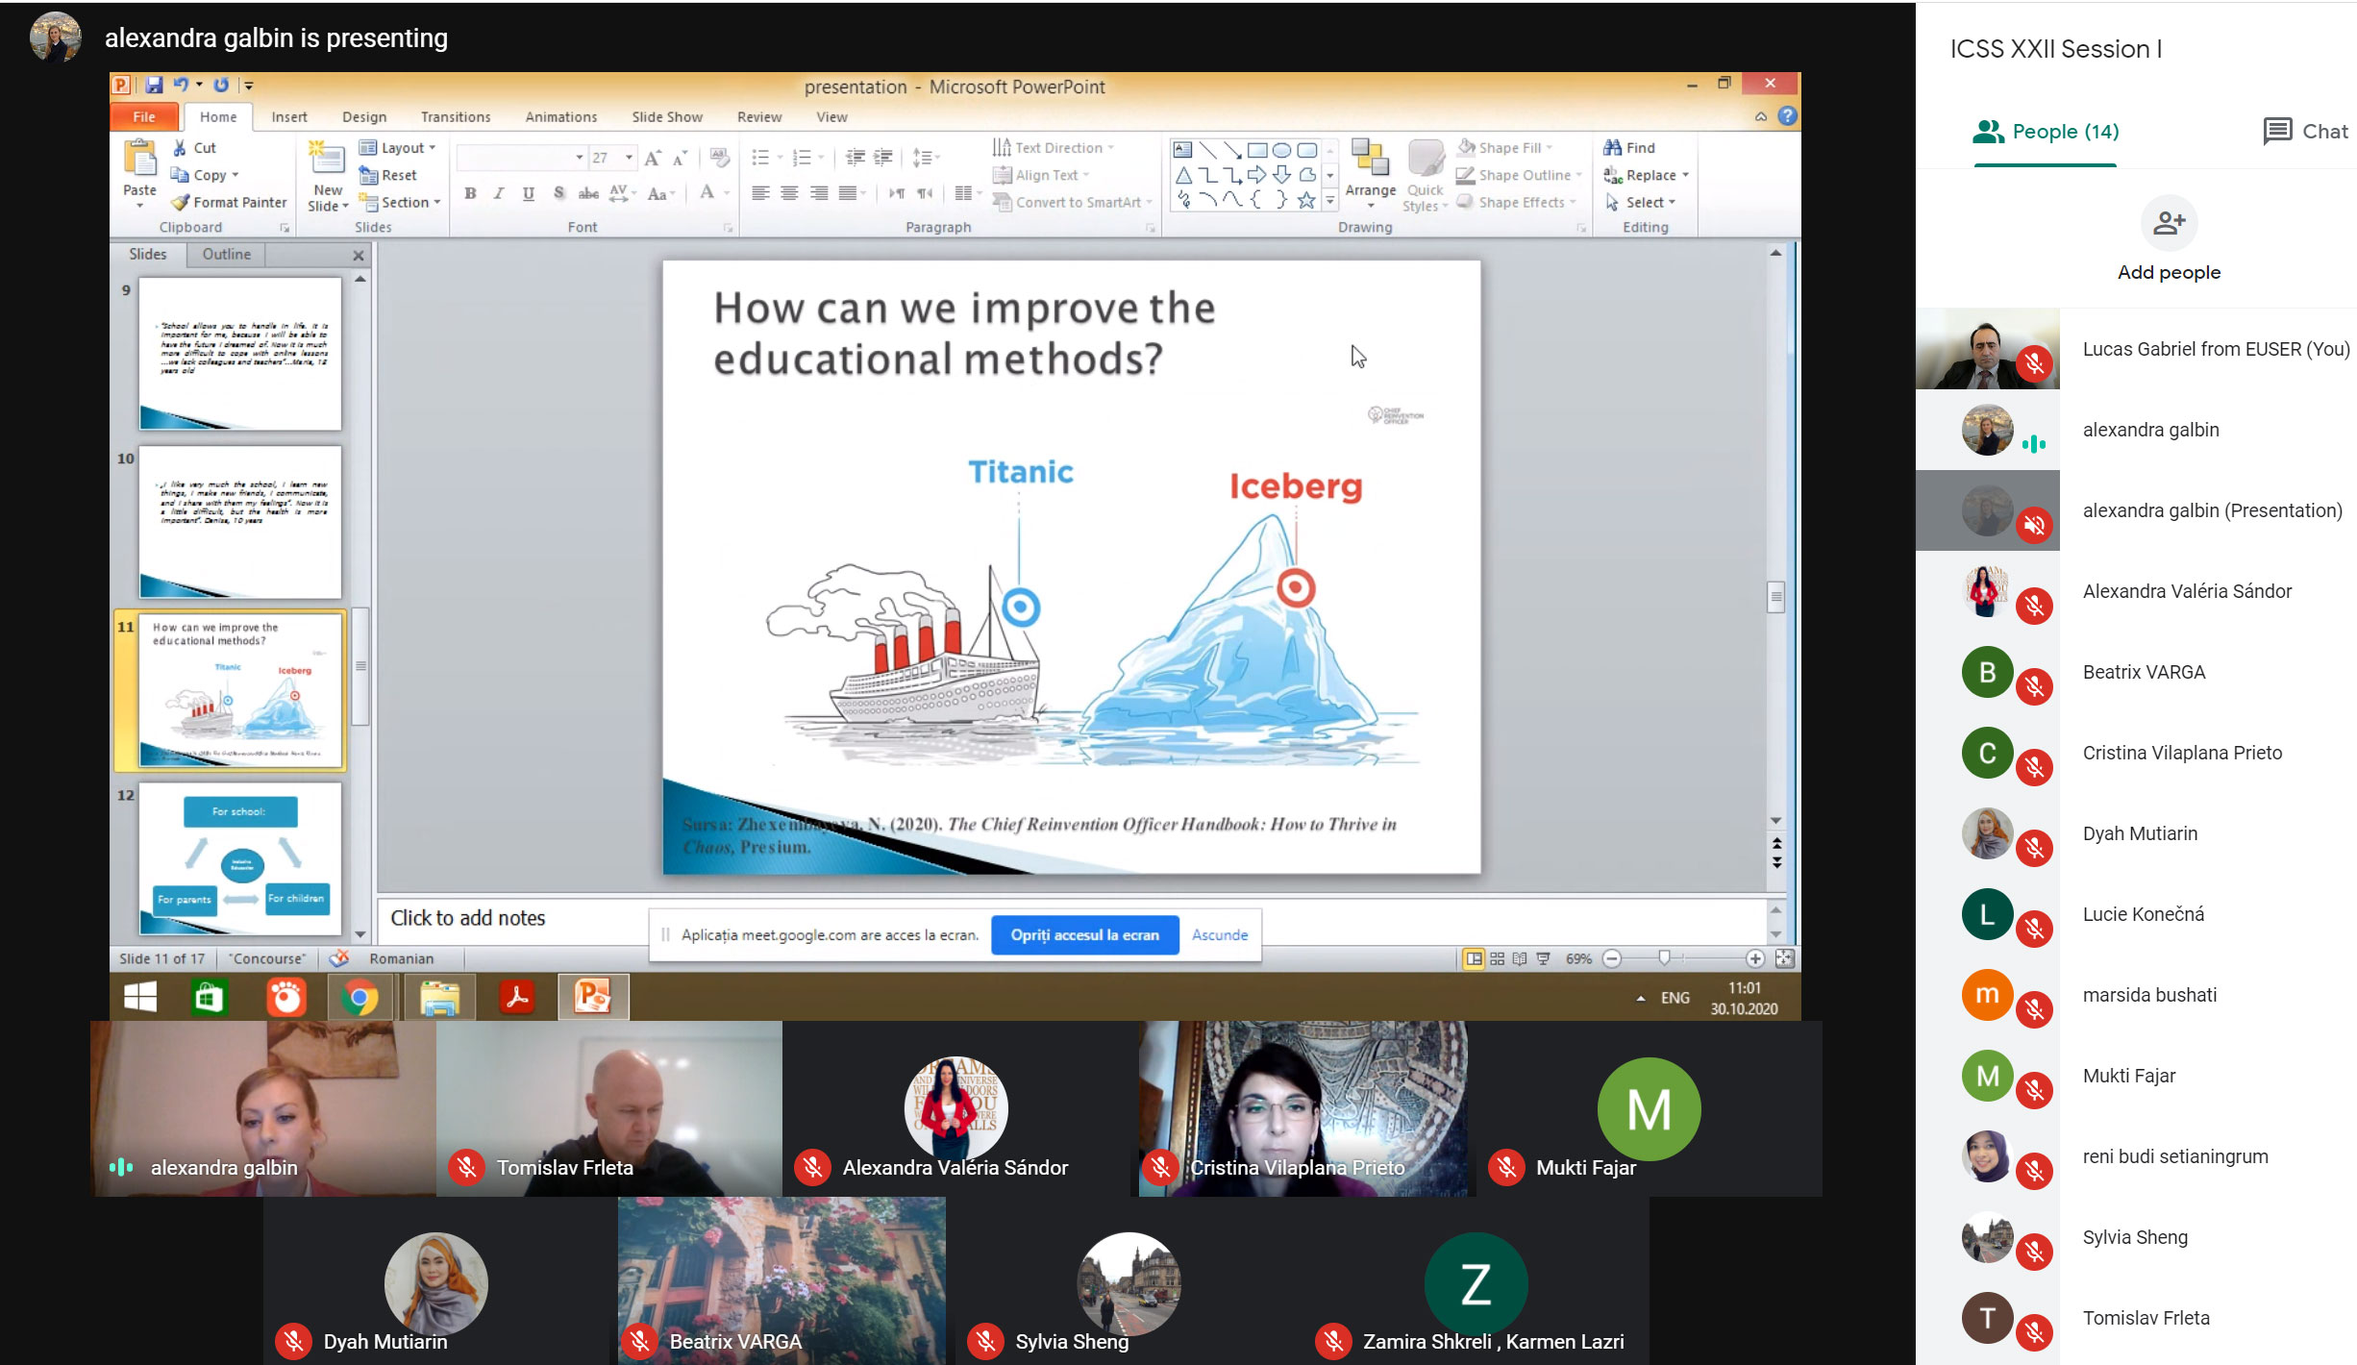2357x1365 pixels.
Task: Click the zoom slider handle in status bar
Action: tap(1664, 957)
